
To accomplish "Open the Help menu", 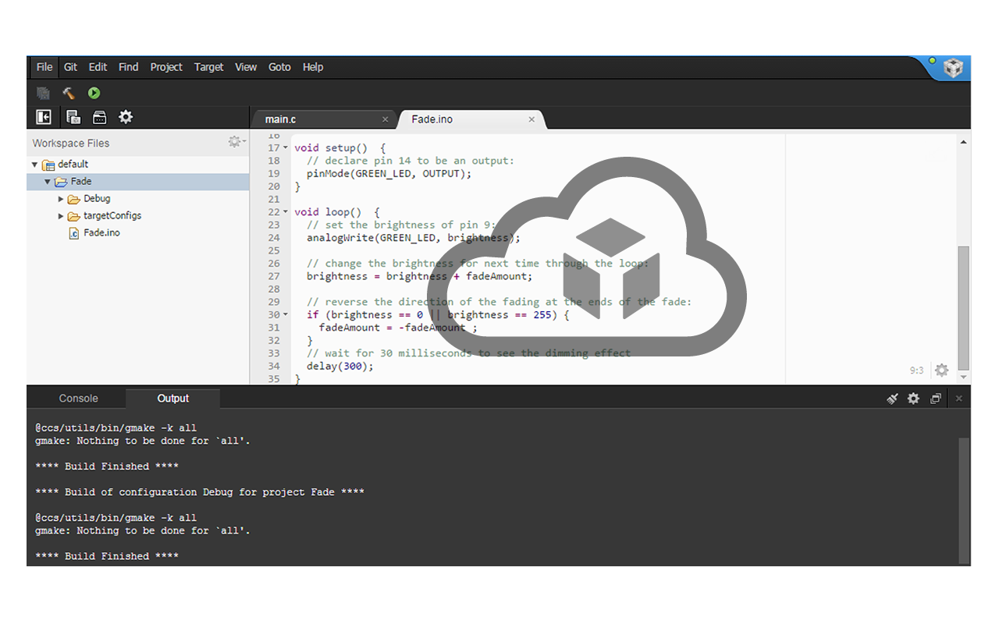I will click(x=313, y=67).
